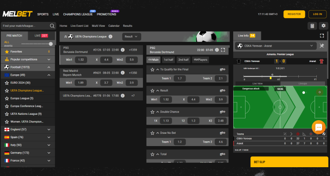Image resolution: width=330 pixels, height=176 pixels.
Task: Bet on Win2 3.9 for Real Madrid match
Action: (x=132, y=83)
